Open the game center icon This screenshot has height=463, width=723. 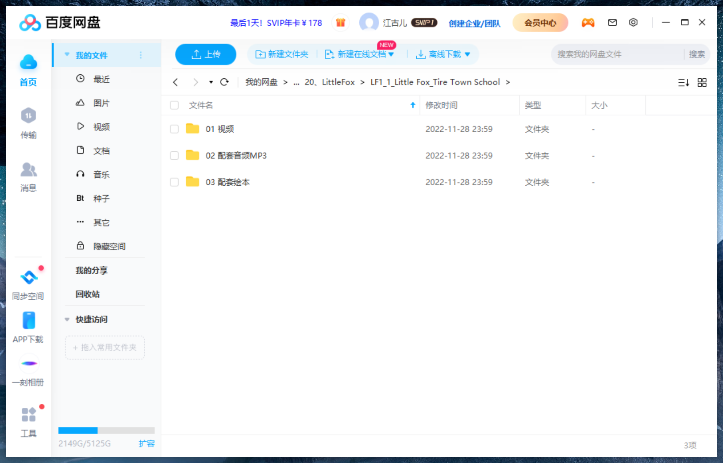pos(588,22)
